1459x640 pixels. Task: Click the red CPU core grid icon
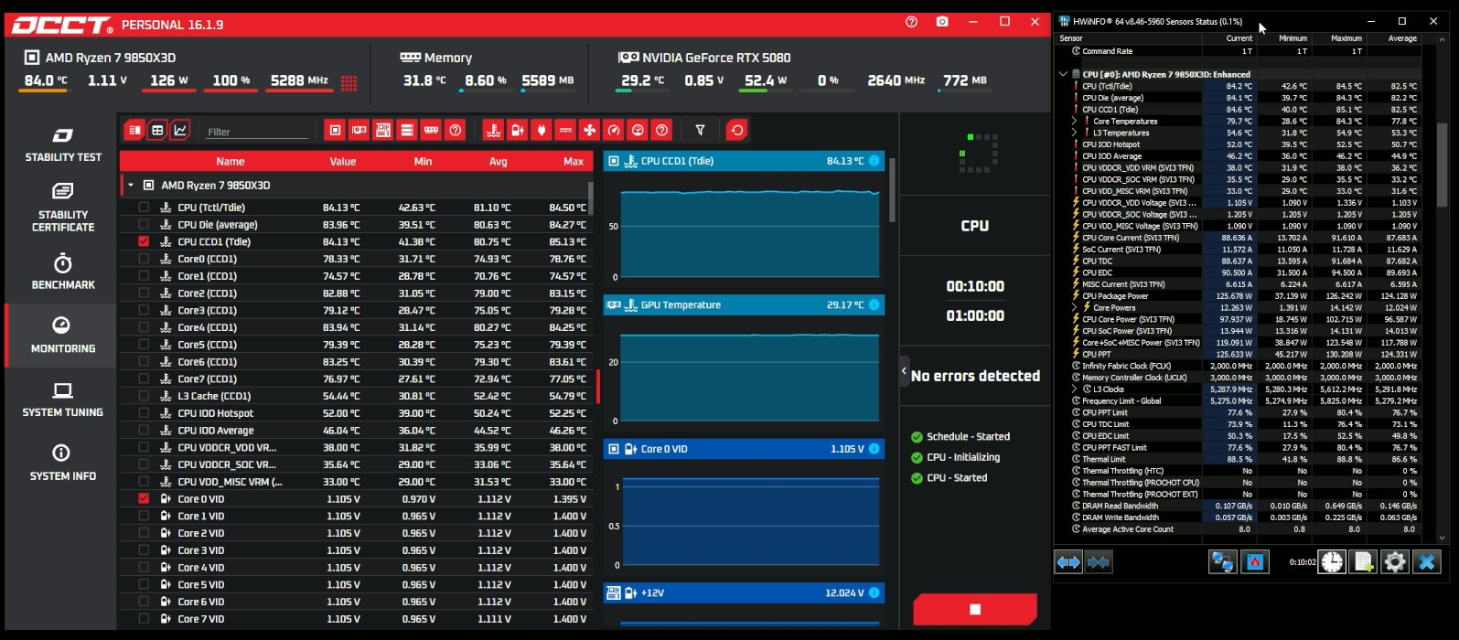click(349, 82)
